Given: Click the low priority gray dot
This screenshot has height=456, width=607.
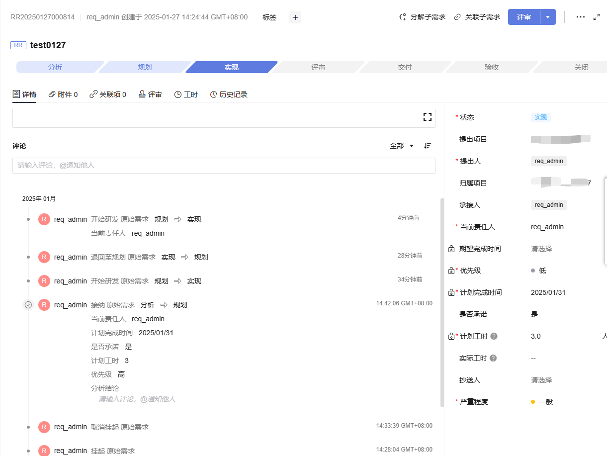Looking at the screenshot, I should coord(533,271).
